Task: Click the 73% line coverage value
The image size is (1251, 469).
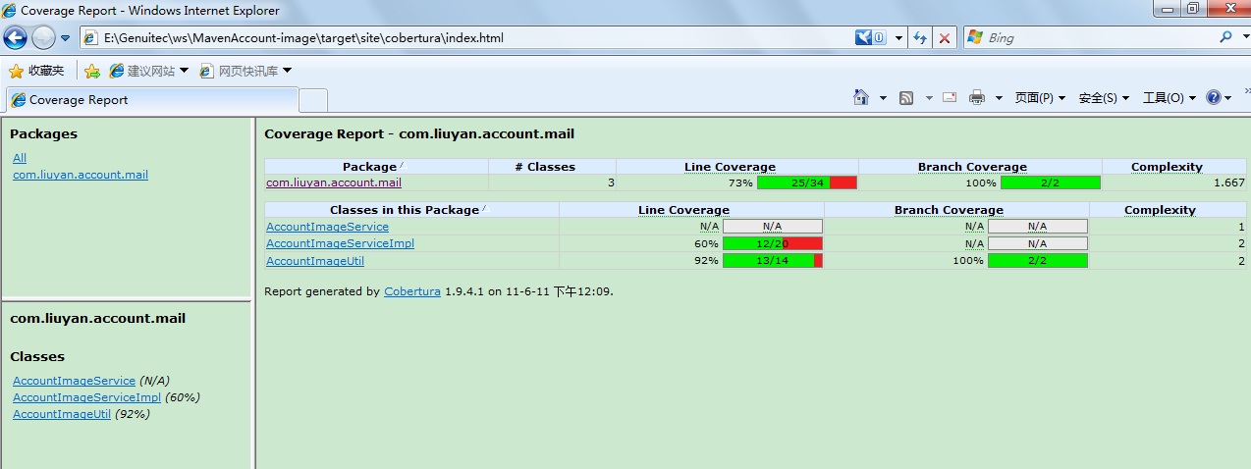Action: tap(740, 182)
